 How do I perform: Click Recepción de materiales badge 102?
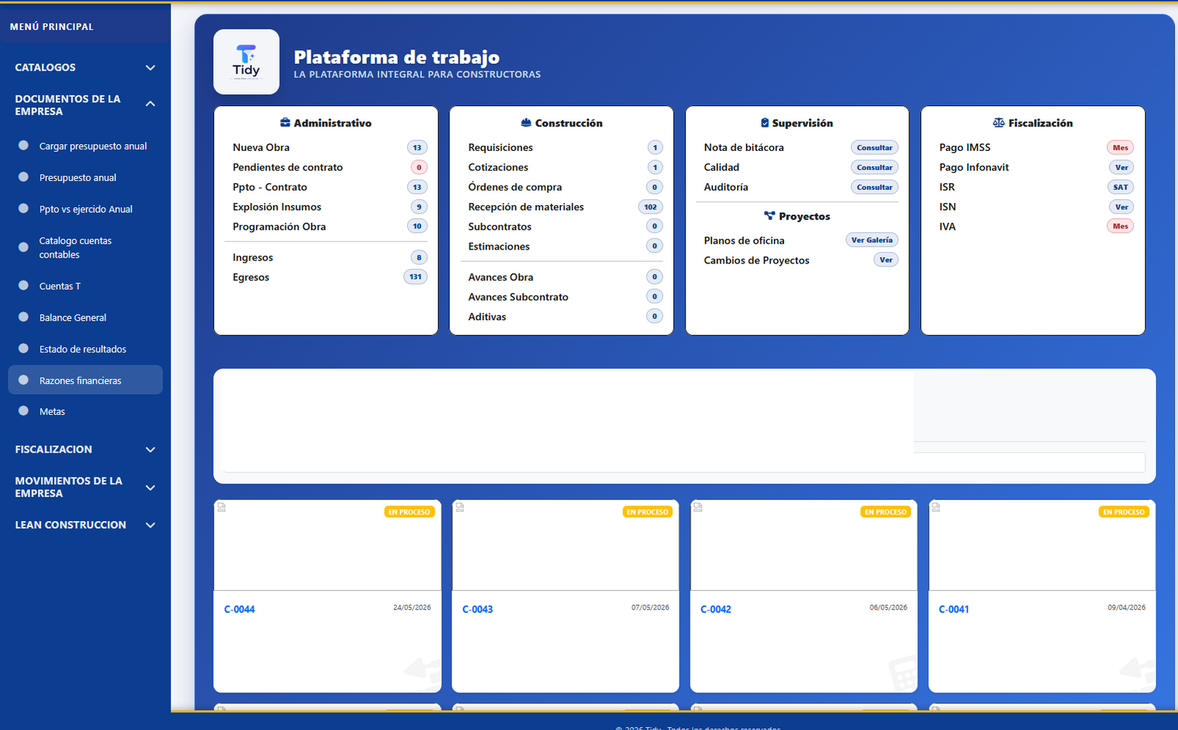[x=650, y=207]
